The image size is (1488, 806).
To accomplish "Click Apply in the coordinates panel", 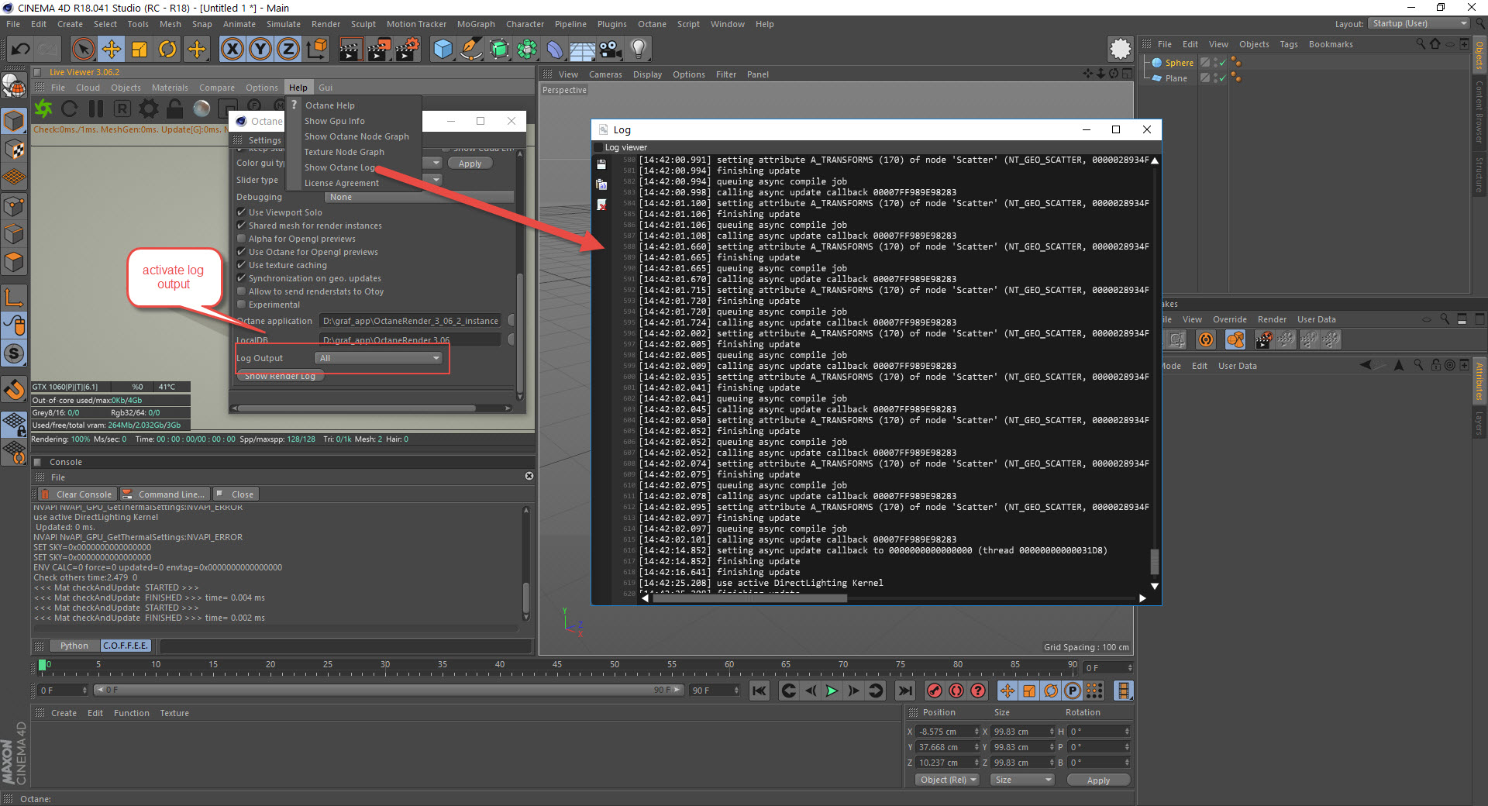I will coord(1098,780).
